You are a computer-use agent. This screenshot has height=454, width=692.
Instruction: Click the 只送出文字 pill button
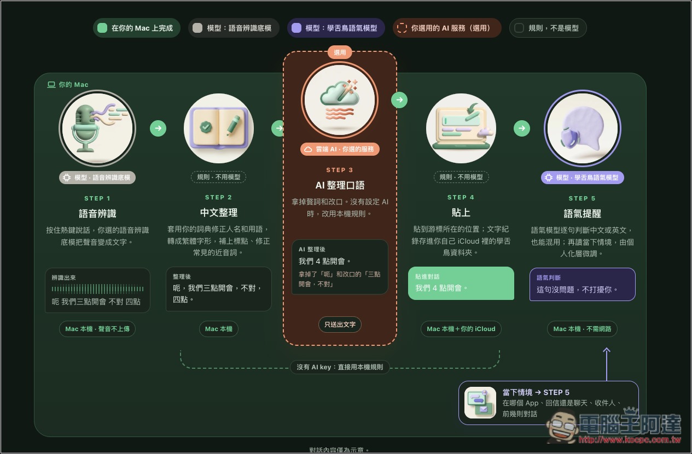pos(340,325)
